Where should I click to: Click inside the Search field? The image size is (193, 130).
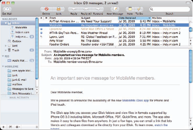point(169,9)
